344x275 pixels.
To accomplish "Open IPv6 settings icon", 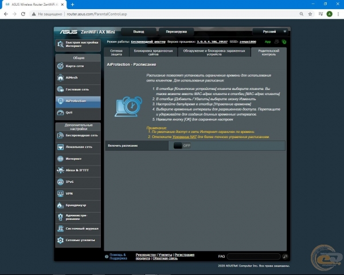I will click(60, 182).
